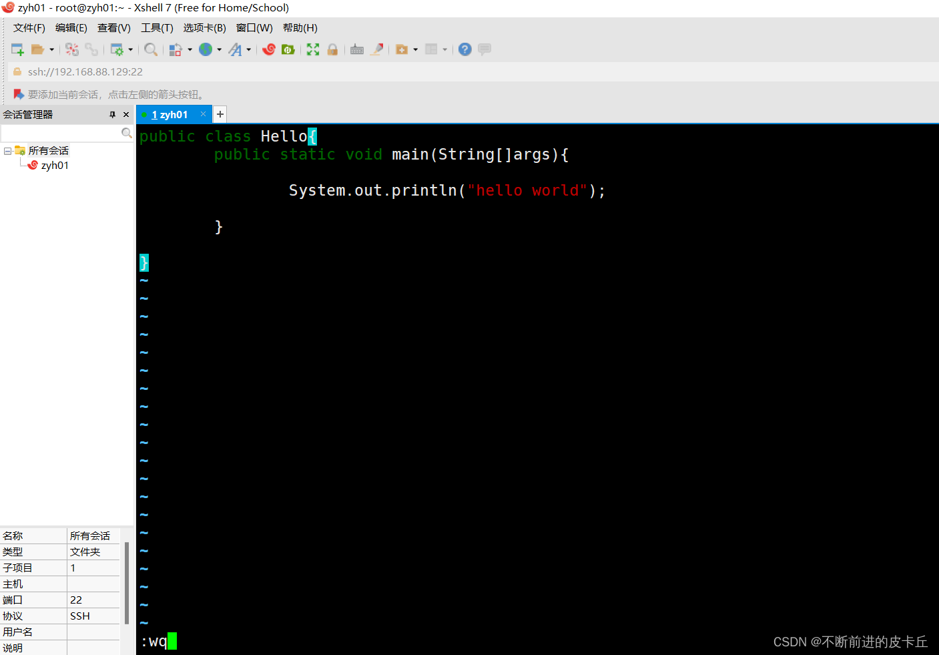Viewport: 939px width, 655px height.
Task: Open dropdown arrow next to layout icon
Action: [444, 49]
